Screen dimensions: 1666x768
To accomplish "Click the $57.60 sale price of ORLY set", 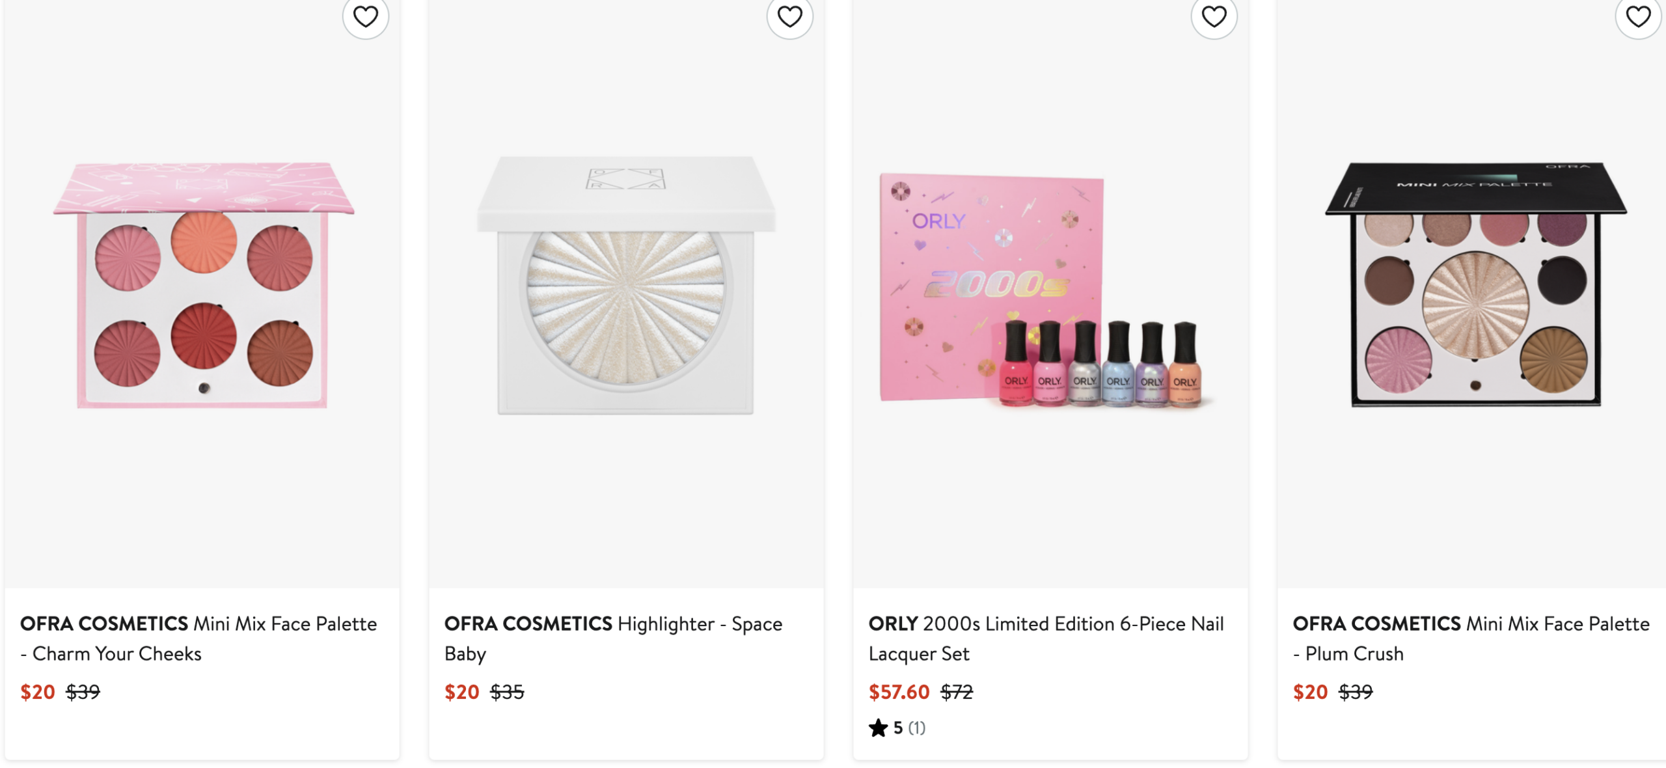I will 899,692.
